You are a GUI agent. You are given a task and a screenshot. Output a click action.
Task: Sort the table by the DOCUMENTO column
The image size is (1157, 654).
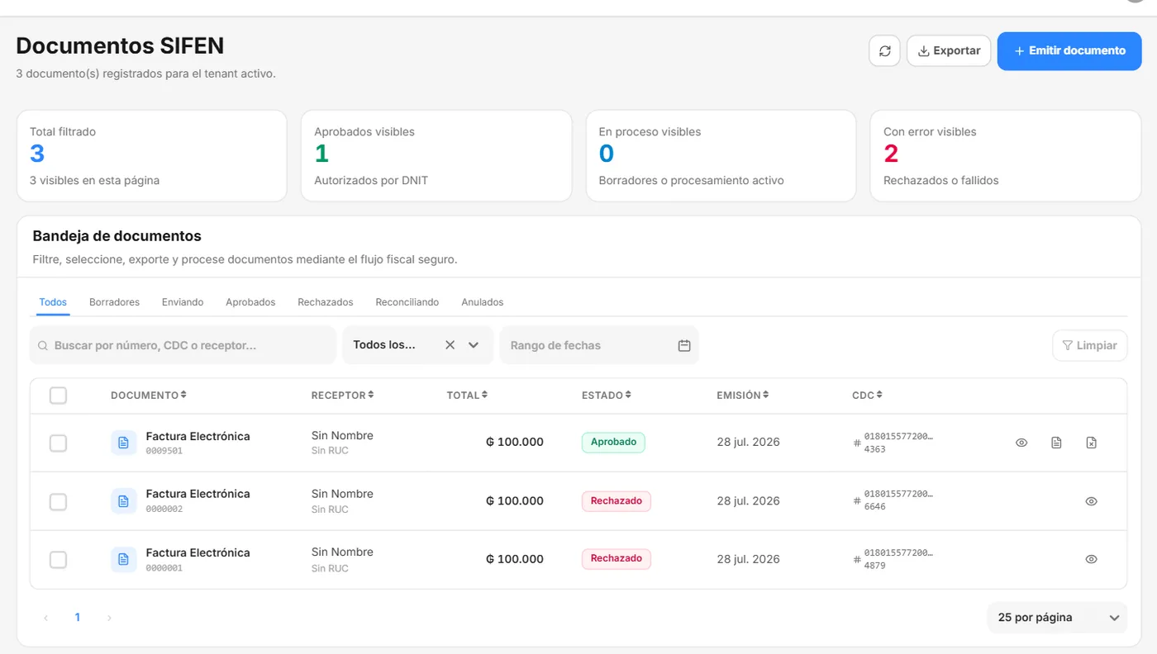[x=149, y=396]
